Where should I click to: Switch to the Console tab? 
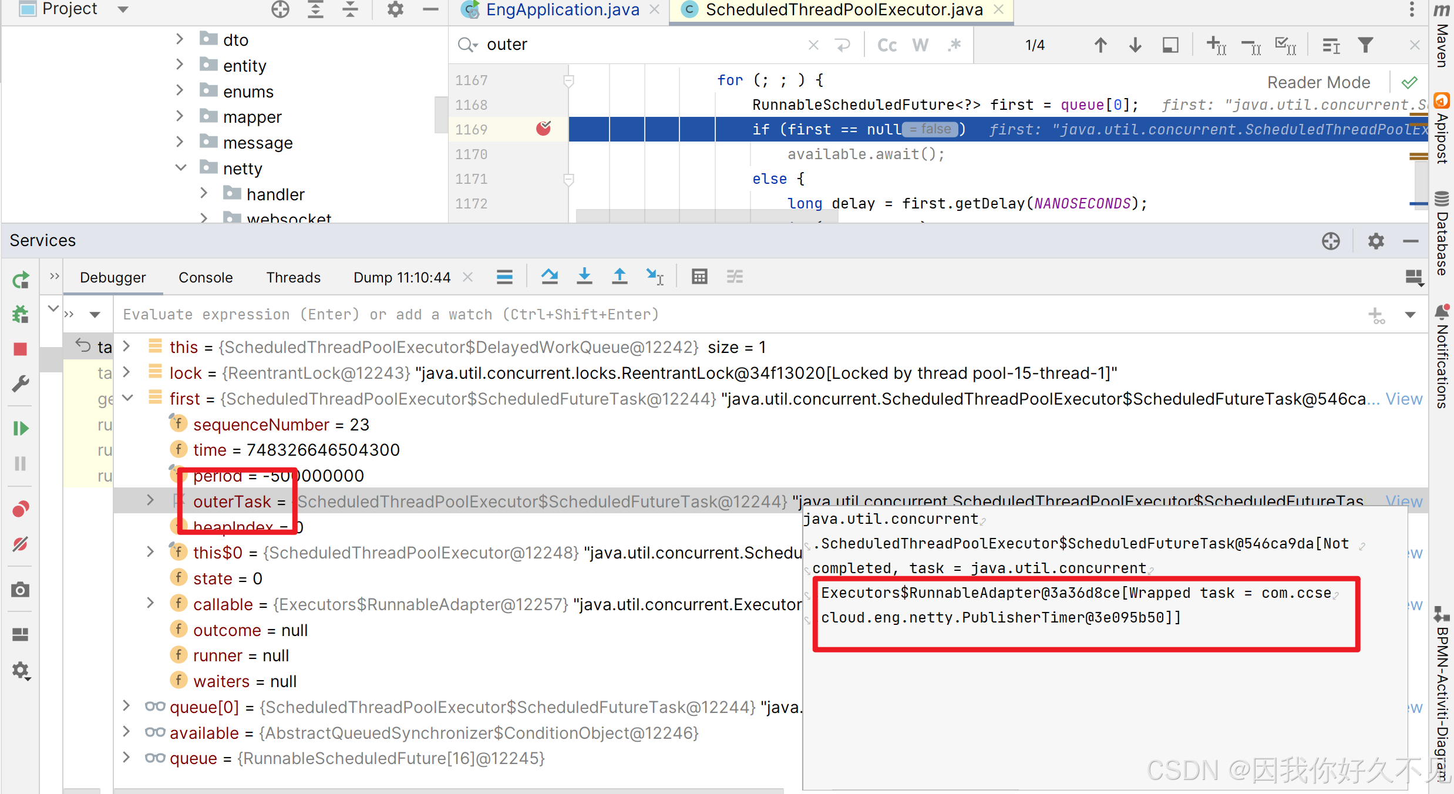(x=206, y=277)
